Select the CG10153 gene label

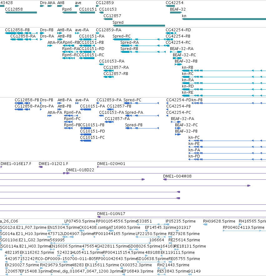click(108, 9)
